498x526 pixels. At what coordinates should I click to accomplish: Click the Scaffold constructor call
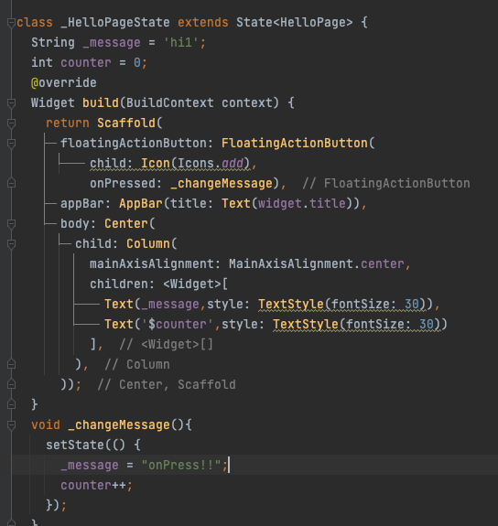126,123
